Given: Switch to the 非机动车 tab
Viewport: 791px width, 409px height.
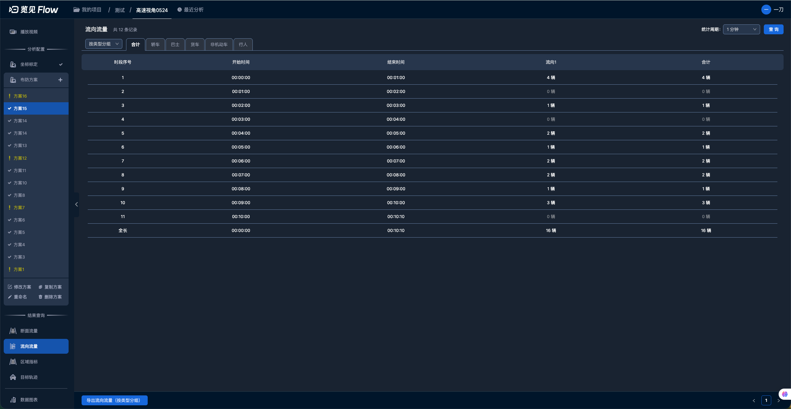Looking at the screenshot, I should click(x=219, y=44).
